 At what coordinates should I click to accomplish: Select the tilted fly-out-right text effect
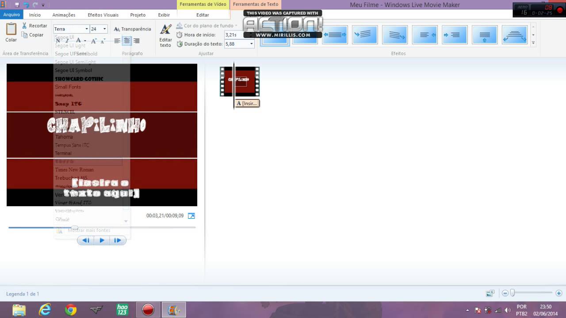pyautogui.click(x=395, y=35)
